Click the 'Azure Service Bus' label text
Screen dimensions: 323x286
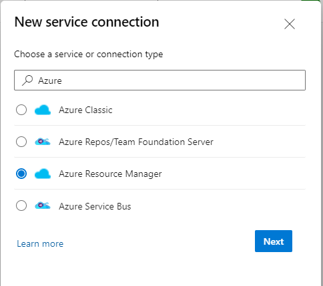[95, 206]
